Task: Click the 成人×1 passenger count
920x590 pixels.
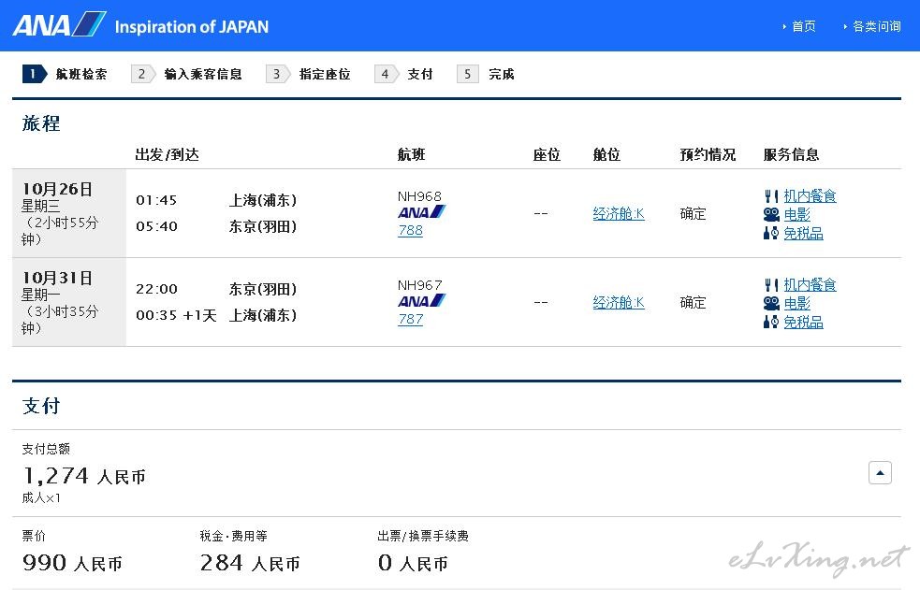Action: (41, 498)
